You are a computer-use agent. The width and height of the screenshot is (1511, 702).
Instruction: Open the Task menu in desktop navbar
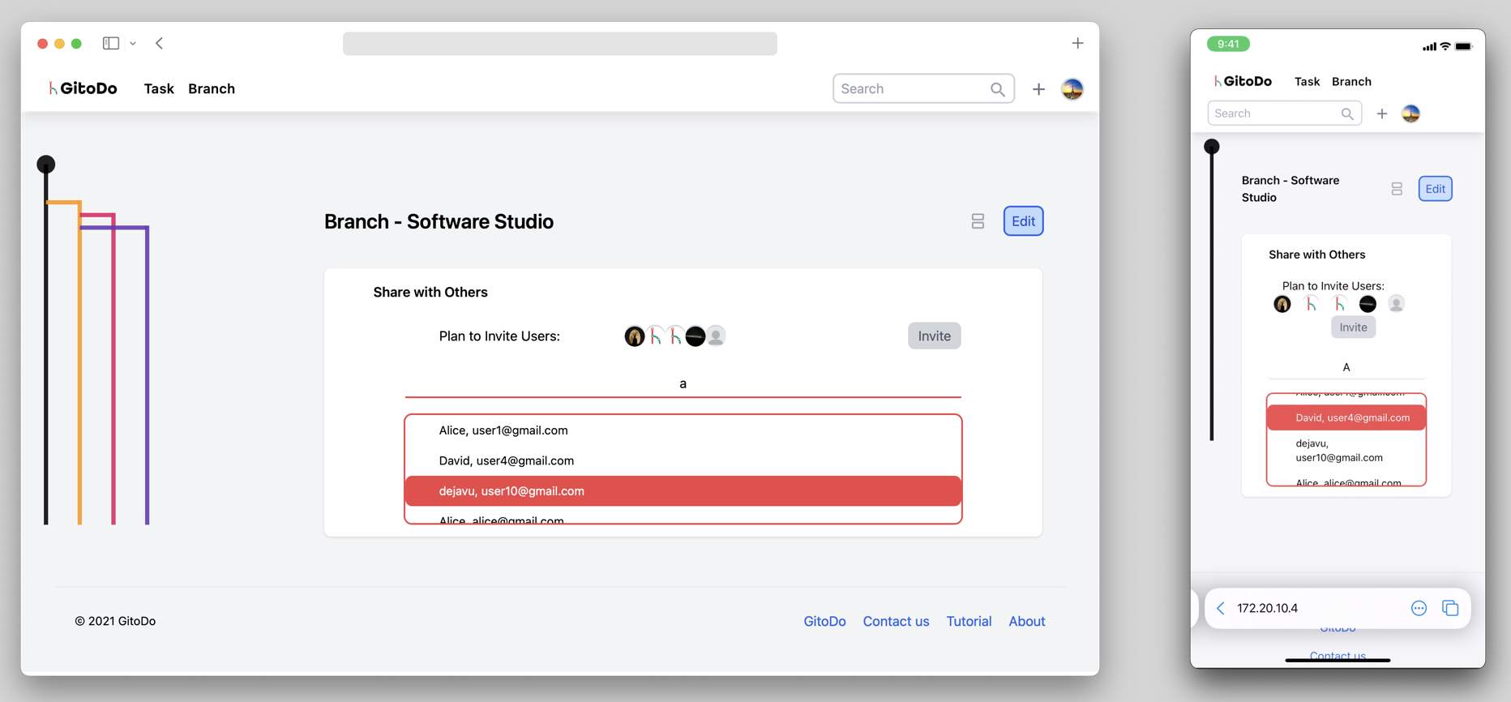pyautogui.click(x=159, y=89)
